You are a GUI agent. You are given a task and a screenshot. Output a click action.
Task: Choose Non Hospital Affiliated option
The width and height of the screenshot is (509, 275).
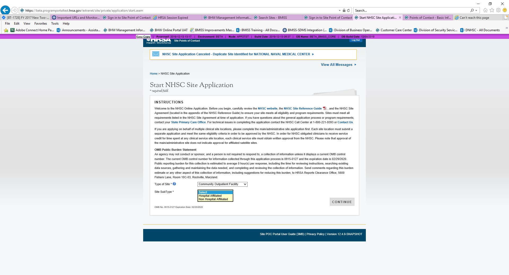pyautogui.click(x=213, y=199)
